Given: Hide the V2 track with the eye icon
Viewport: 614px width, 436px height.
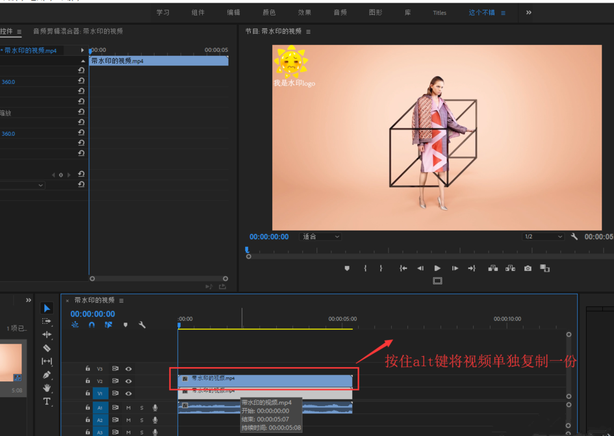Looking at the screenshot, I should tap(129, 381).
